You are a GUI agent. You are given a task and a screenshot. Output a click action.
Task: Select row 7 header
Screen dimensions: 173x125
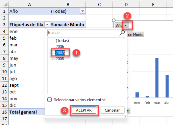point(4,51)
